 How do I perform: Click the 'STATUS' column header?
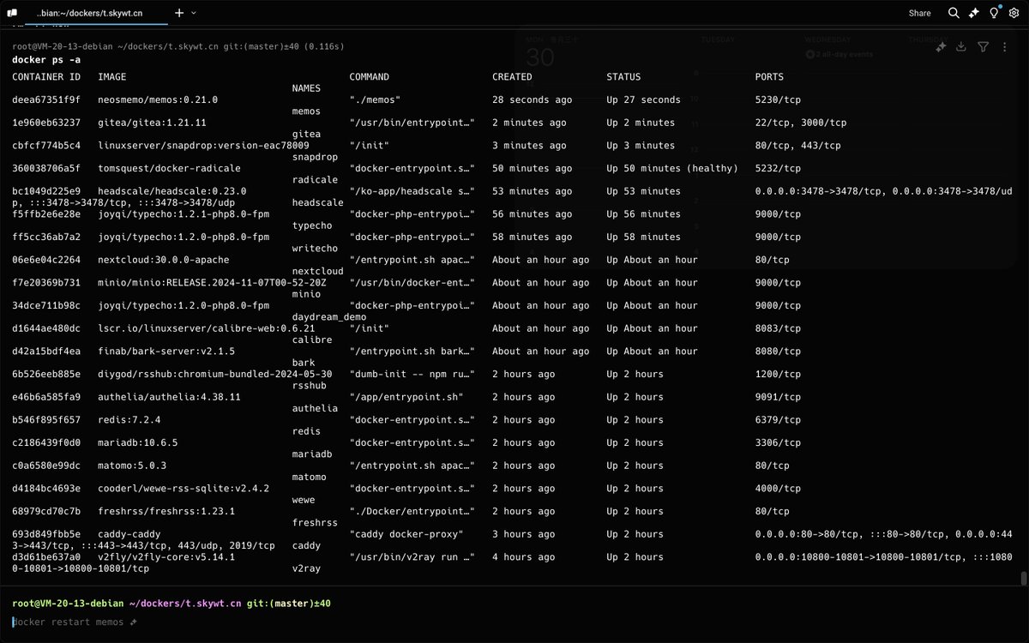623,77
